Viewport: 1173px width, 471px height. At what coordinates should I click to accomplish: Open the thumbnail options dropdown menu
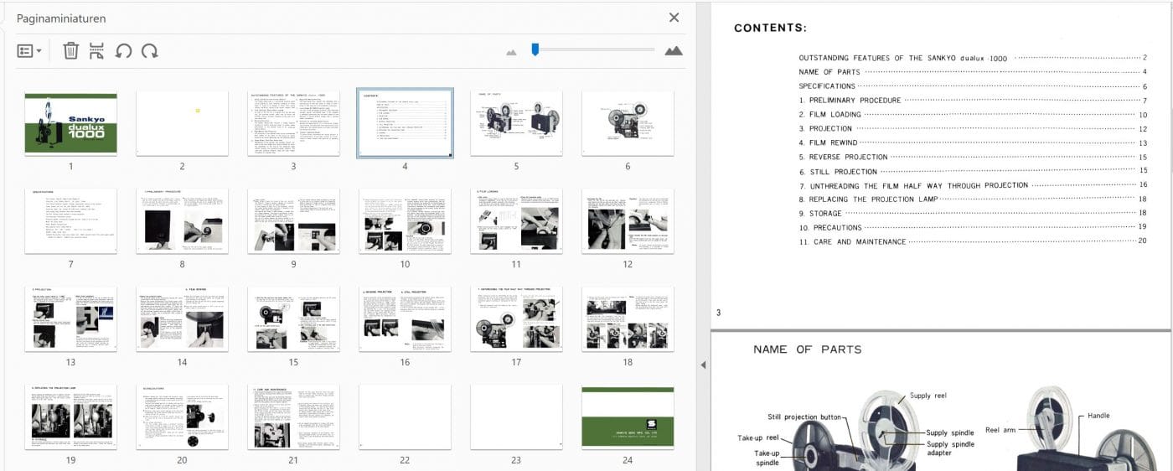29,51
